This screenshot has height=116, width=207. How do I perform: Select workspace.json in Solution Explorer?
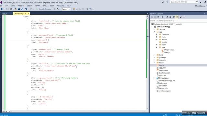click(165, 91)
